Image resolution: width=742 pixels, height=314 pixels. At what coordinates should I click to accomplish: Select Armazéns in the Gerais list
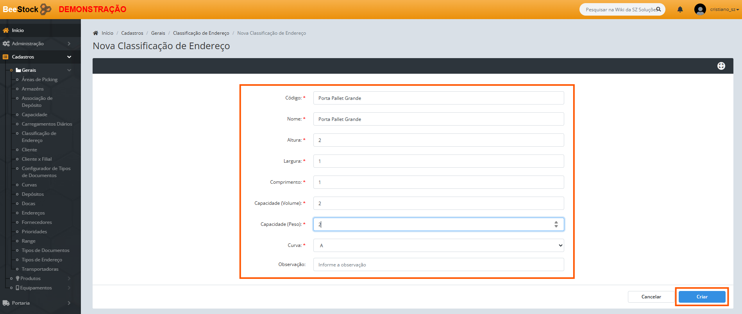pos(32,89)
